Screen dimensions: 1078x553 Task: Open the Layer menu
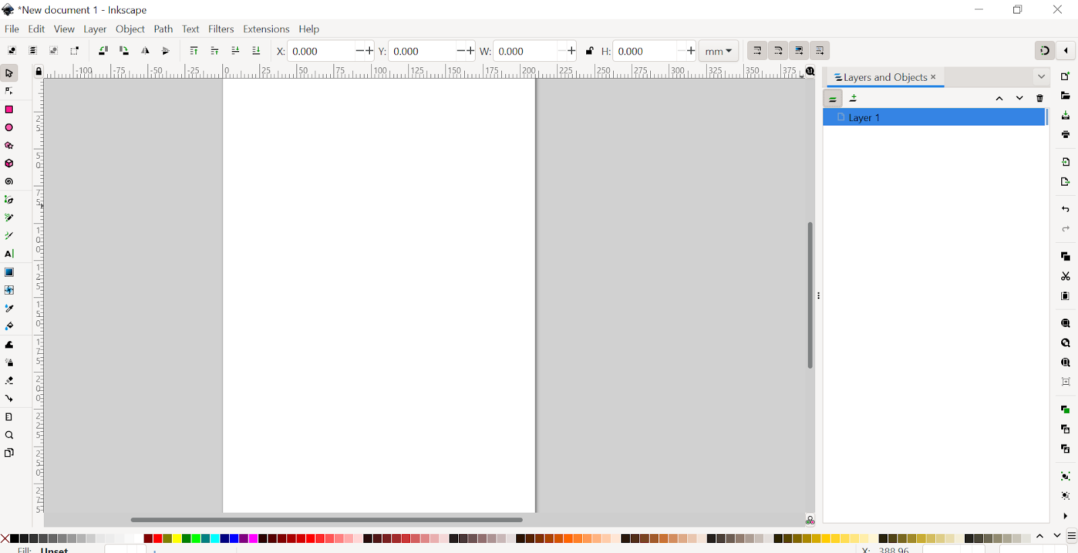pyautogui.click(x=95, y=29)
